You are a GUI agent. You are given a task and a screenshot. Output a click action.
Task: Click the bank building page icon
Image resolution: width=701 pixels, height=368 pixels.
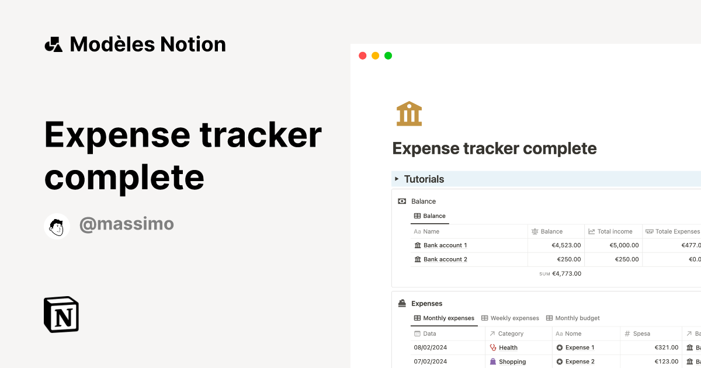(409, 113)
